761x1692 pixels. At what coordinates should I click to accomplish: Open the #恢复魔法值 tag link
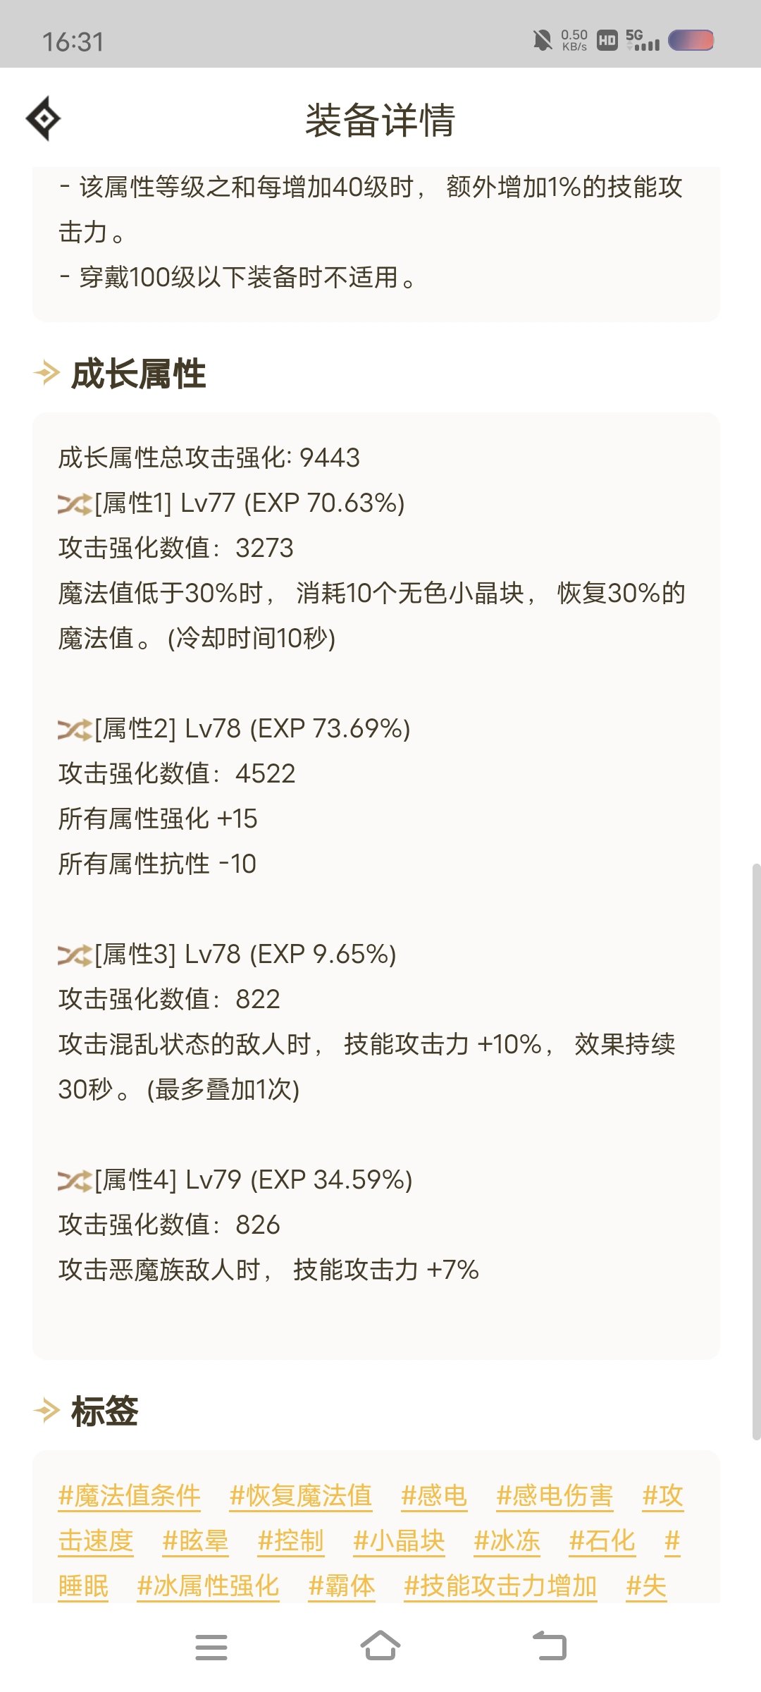[x=301, y=1495]
